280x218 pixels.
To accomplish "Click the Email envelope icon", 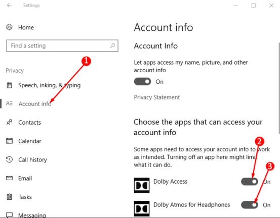I will coord(9,178).
